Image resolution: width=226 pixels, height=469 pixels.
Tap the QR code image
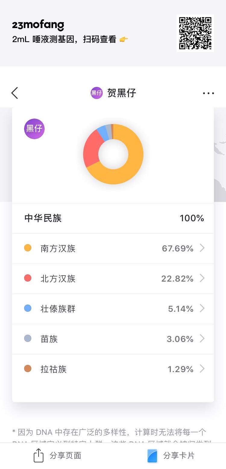pyautogui.click(x=195, y=33)
